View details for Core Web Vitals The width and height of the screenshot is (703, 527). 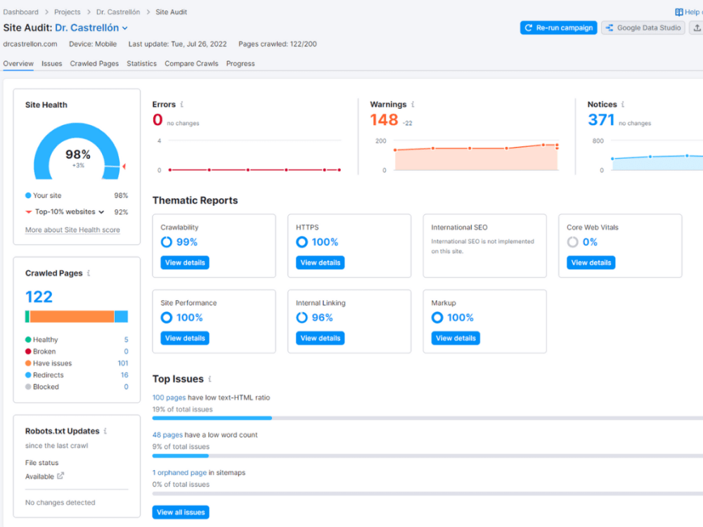(x=591, y=263)
